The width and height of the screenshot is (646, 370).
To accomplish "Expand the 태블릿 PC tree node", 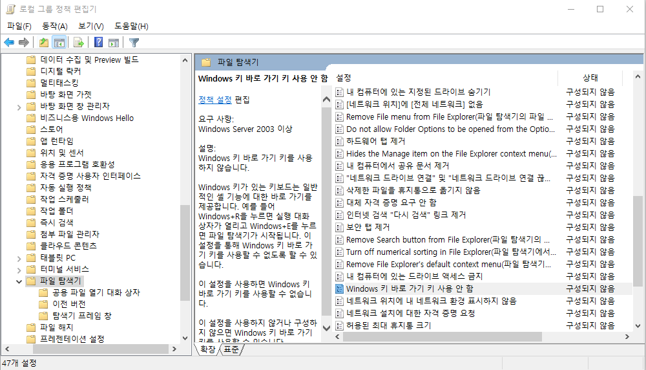I will pos(19,259).
